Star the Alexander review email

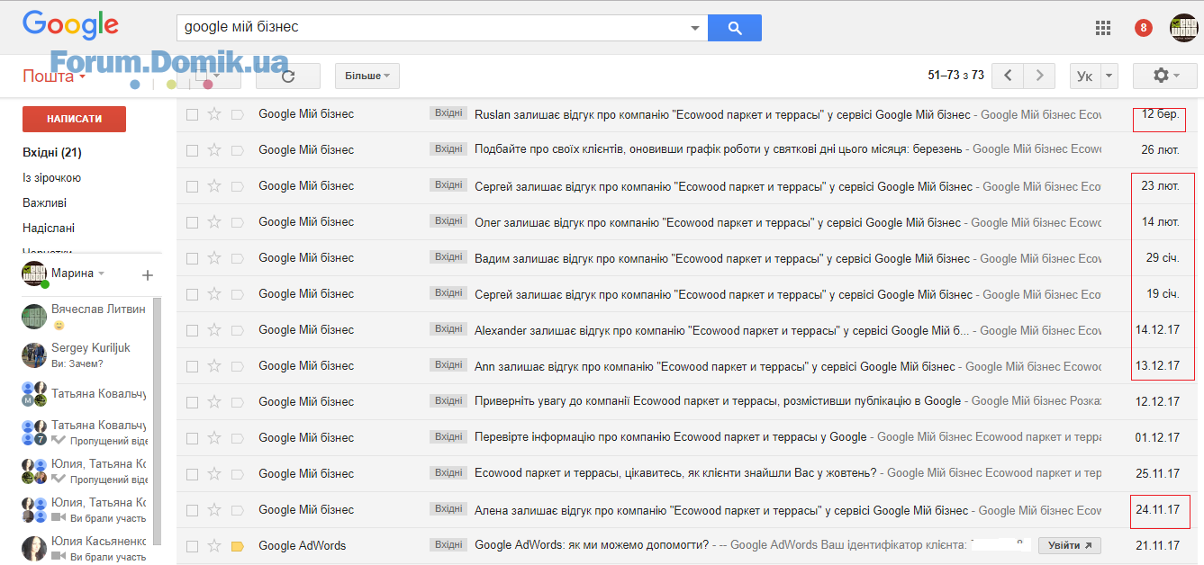[x=214, y=330]
